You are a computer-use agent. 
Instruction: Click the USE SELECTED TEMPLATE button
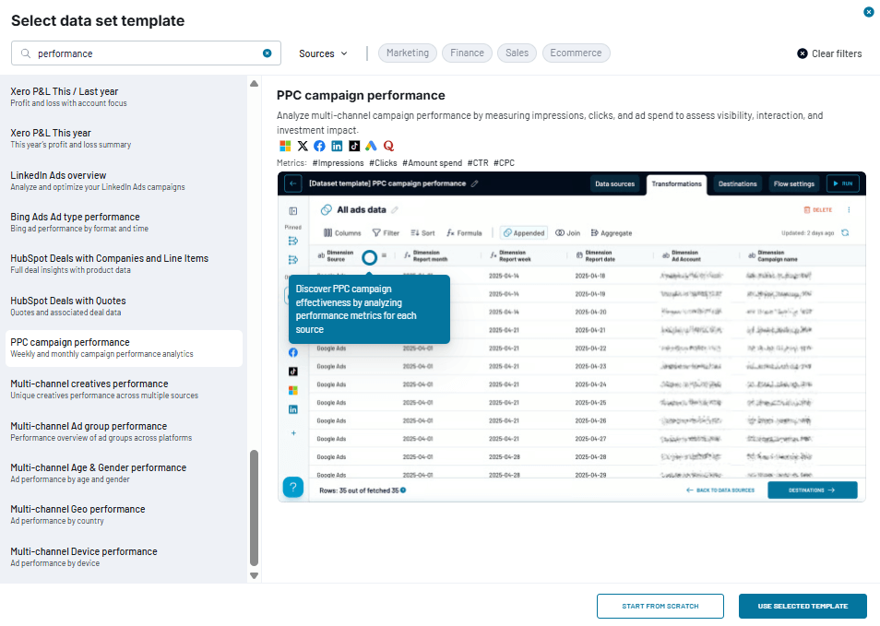pos(802,606)
